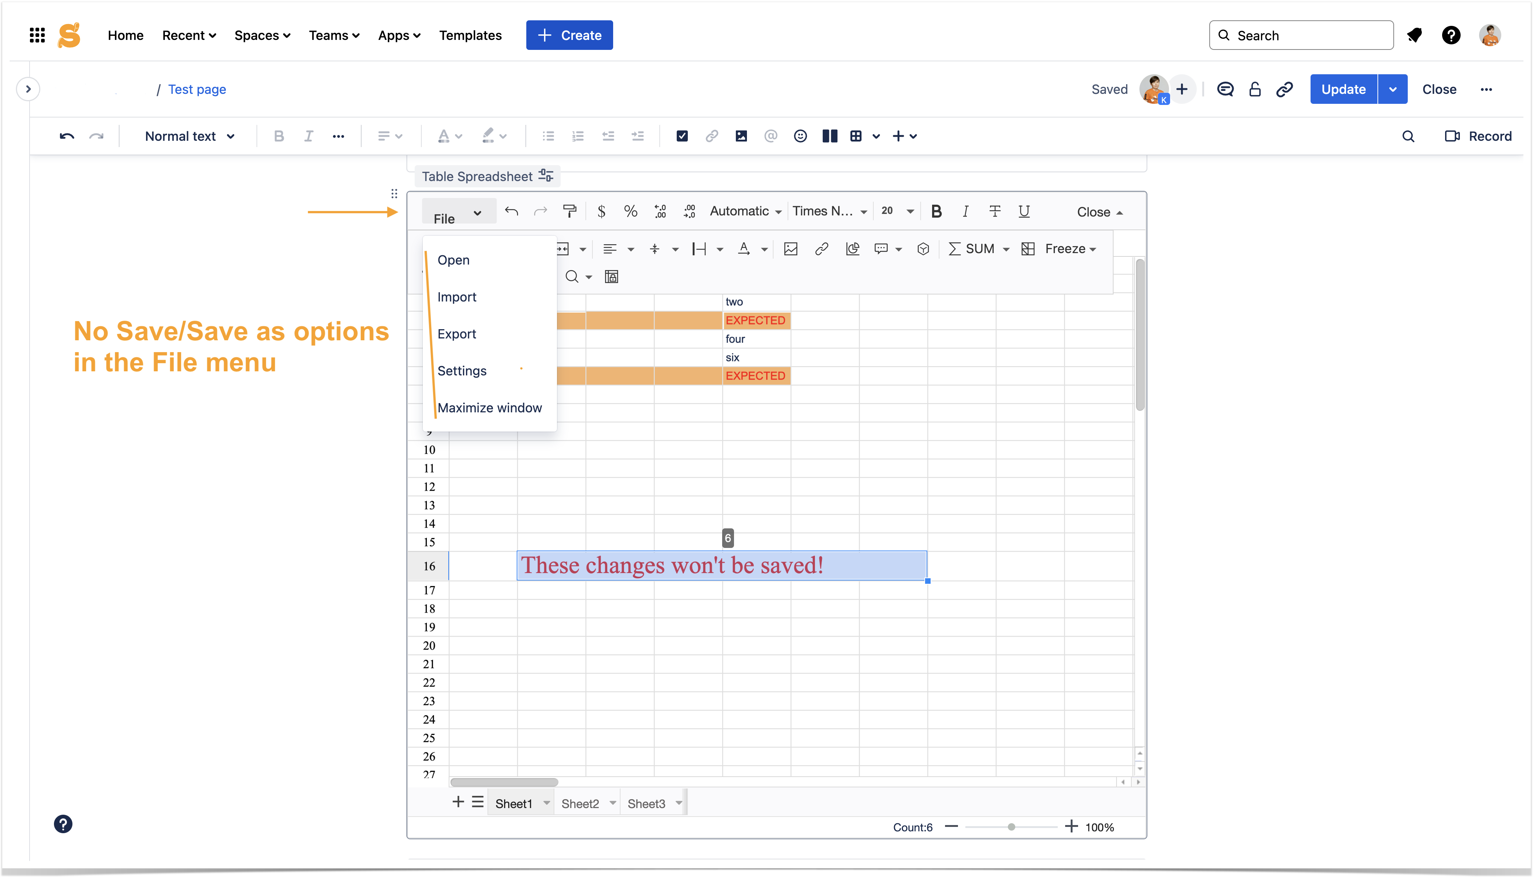Insert action item checkbox in editor

coord(682,136)
